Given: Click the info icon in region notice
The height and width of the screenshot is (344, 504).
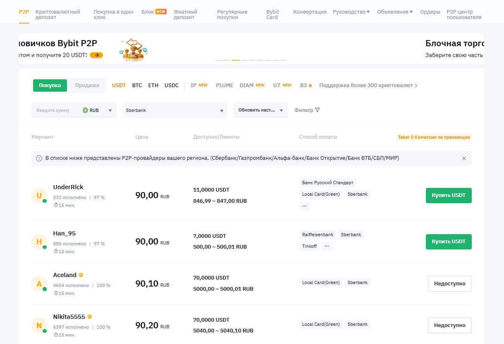Looking at the screenshot, I should pyautogui.click(x=39, y=158).
